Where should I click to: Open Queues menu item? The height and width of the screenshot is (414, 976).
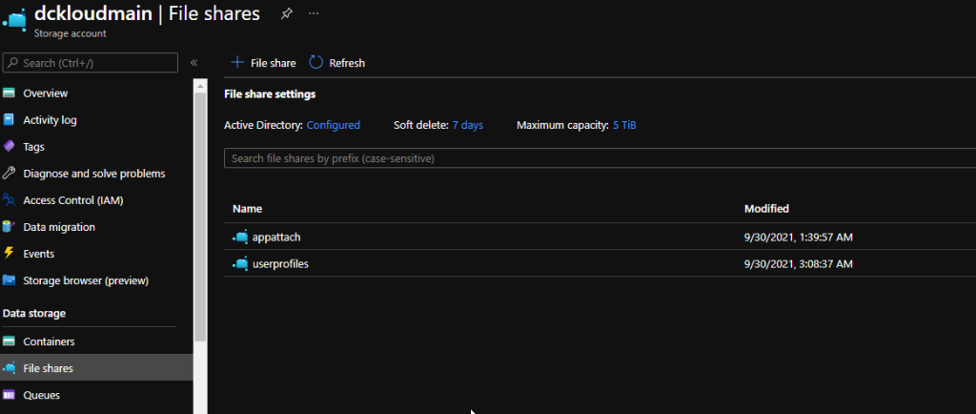click(41, 395)
